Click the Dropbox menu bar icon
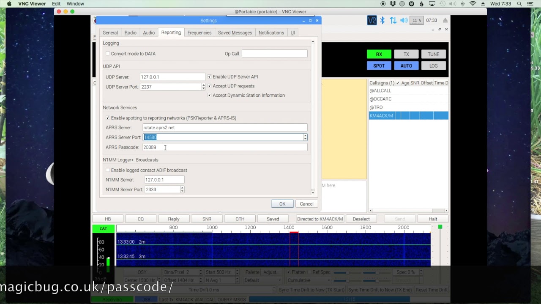The image size is (541, 304). [x=393, y=4]
